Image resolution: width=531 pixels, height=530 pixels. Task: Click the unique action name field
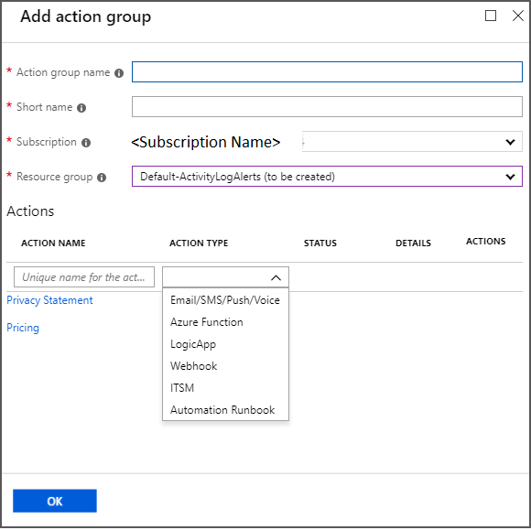pyautogui.click(x=84, y=277)
